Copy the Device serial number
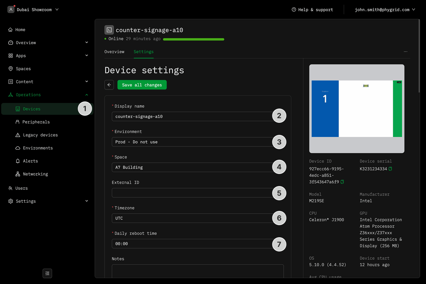 tap(390, 169)
